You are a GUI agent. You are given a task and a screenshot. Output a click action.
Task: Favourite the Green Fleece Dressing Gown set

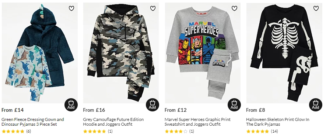[71, 8]
